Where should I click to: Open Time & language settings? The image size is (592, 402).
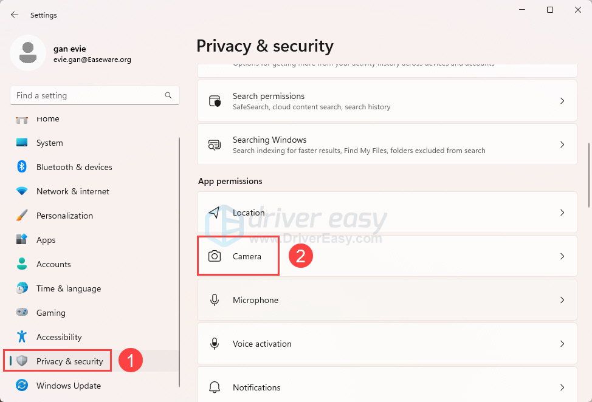[68, 288]
